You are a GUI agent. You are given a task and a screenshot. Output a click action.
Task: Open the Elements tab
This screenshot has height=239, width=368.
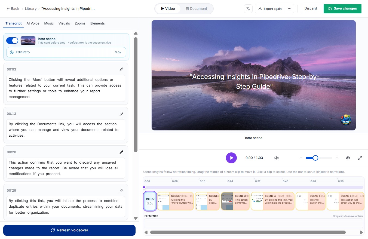click(x=97, y=23)
